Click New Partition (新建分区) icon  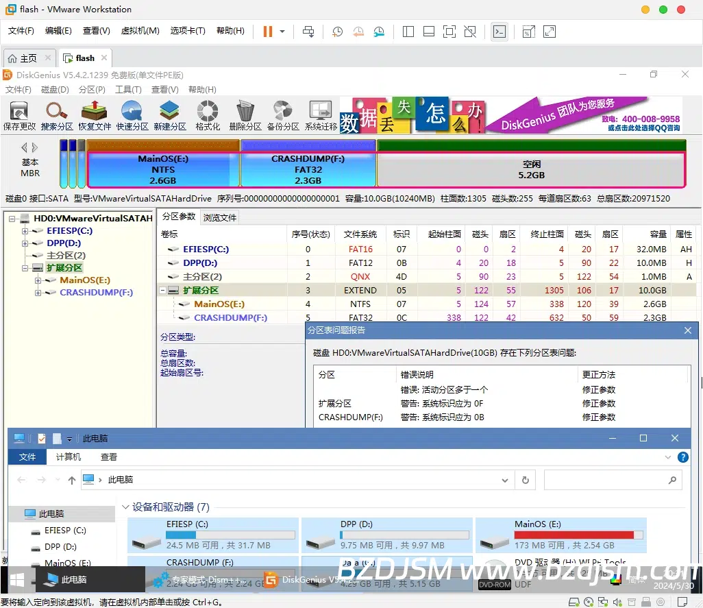coord(170,116)
